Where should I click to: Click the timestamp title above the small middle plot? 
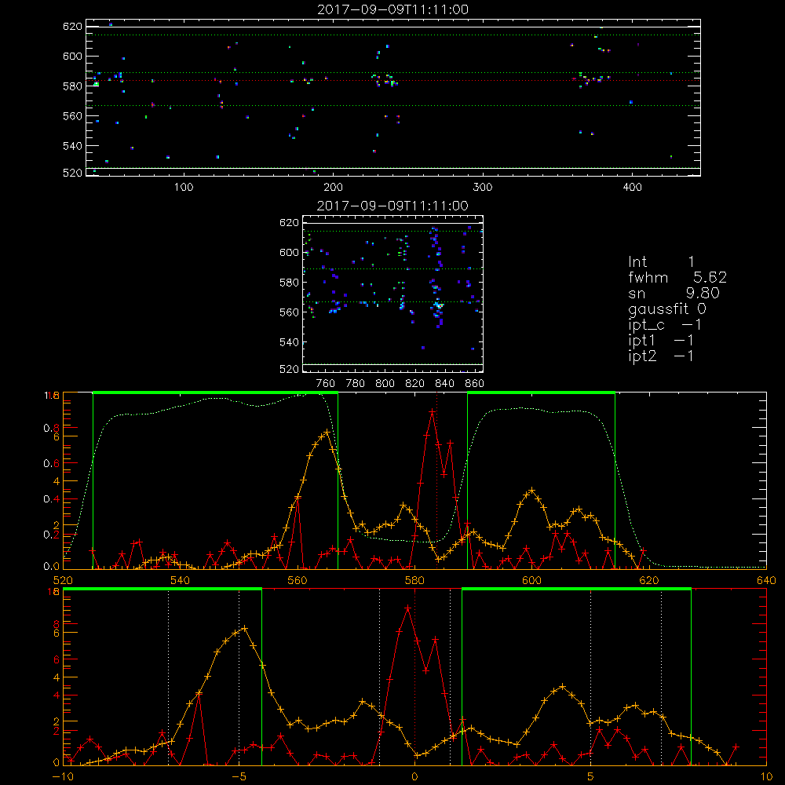pos(392,206)
